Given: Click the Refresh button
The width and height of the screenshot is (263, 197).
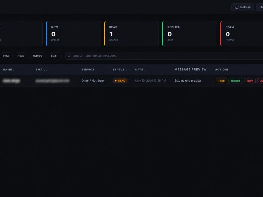Looking at the screenshot, I should [243, 7].
